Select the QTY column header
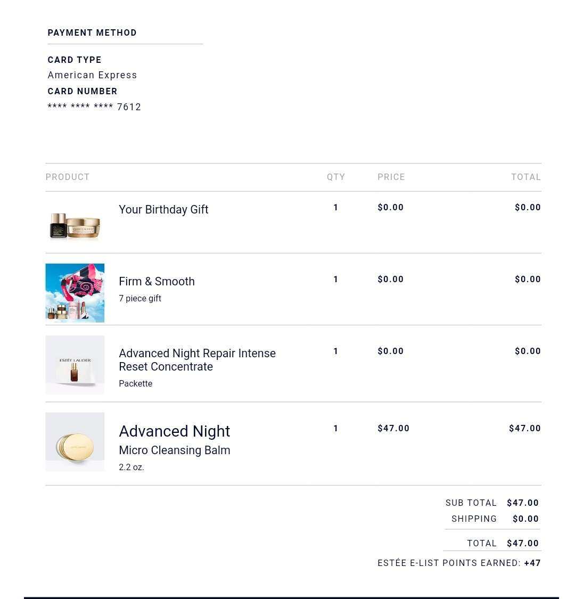 [336, 177]
